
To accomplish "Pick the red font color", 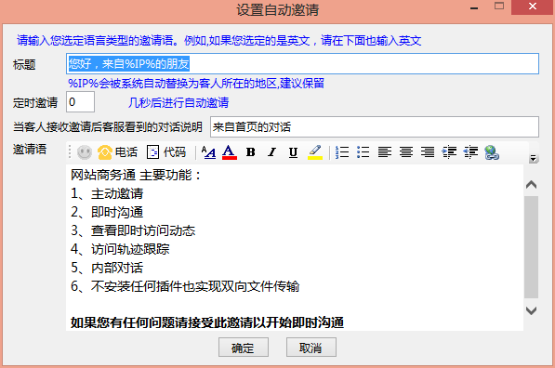I will click(x=230, y=152).
